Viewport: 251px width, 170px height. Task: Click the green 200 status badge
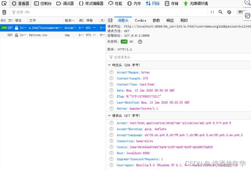coord(124,42)
